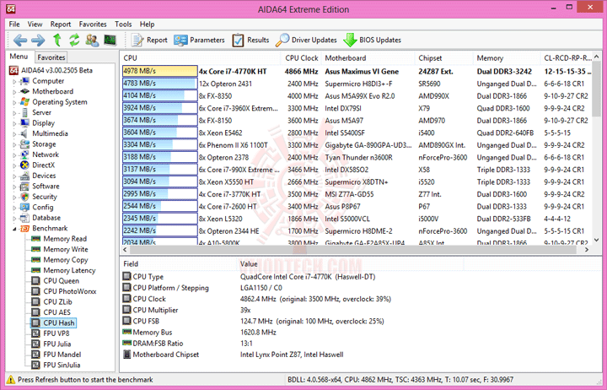The image size is (607, 390).
Task: Open benchmark Results
Action: tap(251, 40)
